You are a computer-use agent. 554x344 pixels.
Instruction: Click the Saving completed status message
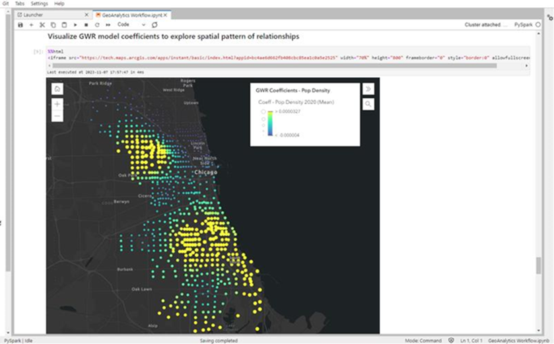click(219, 341)
